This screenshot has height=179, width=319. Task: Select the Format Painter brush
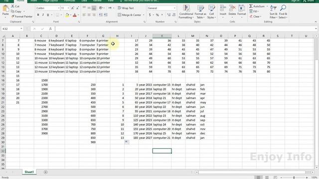pos(12,16)
